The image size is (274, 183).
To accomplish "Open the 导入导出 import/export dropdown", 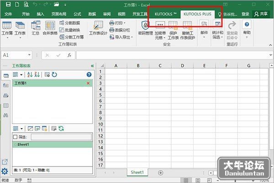I will [121, 37].
